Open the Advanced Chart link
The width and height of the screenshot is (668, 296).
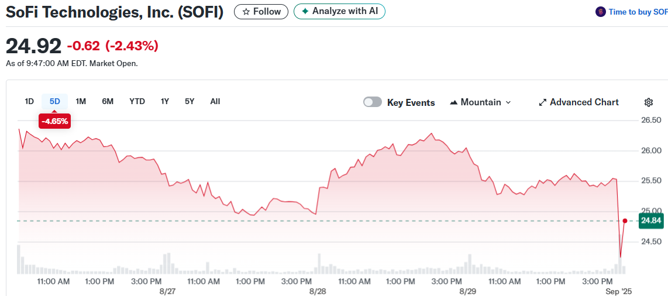[579, 102]
